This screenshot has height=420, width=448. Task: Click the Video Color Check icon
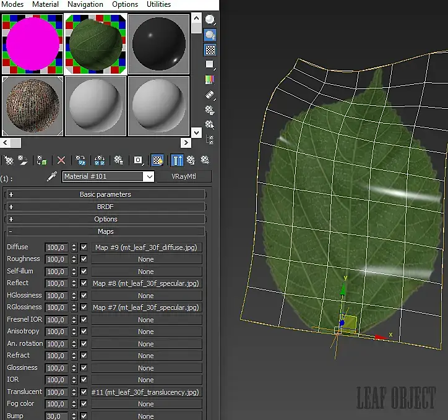[210, 80]
